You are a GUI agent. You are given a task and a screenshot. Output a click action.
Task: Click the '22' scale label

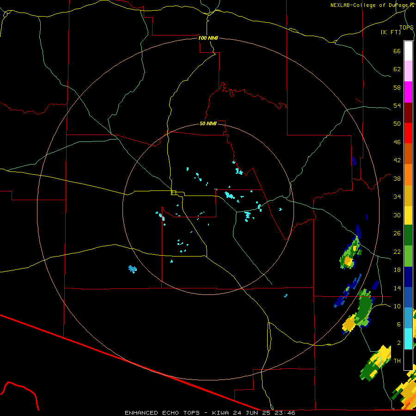[397, 251]
